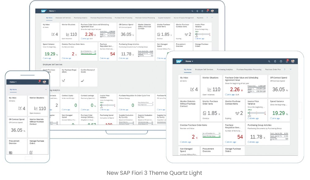Open the Manage Purchase Orders tile on phone
Image resolution: width=310 pixels, height=180 pixels.
point(38,147)
